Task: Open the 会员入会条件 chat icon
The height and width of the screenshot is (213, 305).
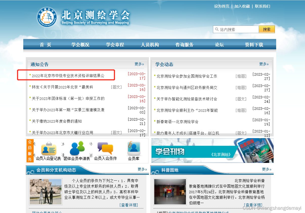Action: pos(105,148)
